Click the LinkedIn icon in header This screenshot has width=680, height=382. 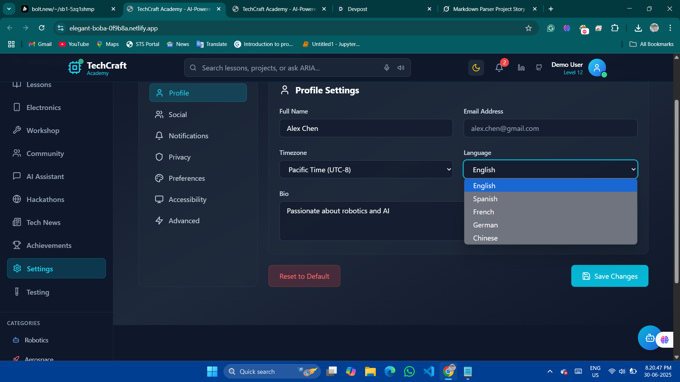coord(521,68)
